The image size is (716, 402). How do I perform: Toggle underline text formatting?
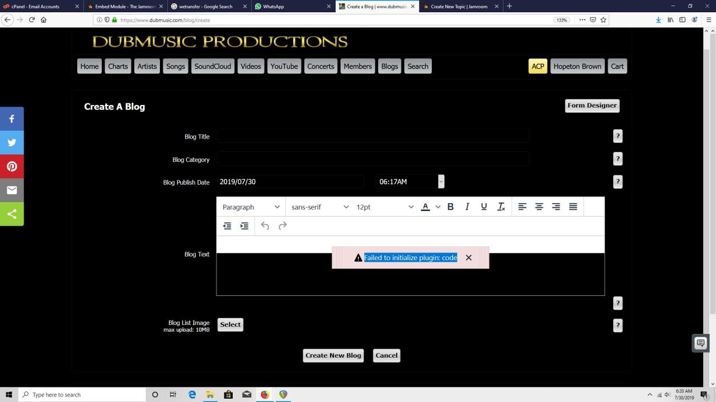click(484, 207)
